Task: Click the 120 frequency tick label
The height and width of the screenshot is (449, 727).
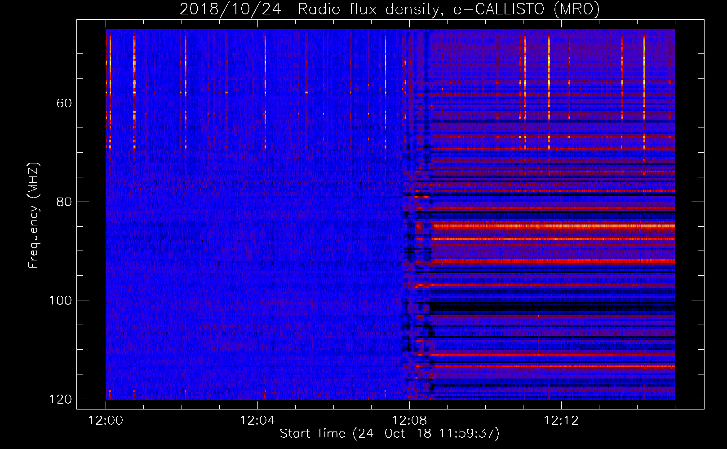Action: click(x=60, y=399)
